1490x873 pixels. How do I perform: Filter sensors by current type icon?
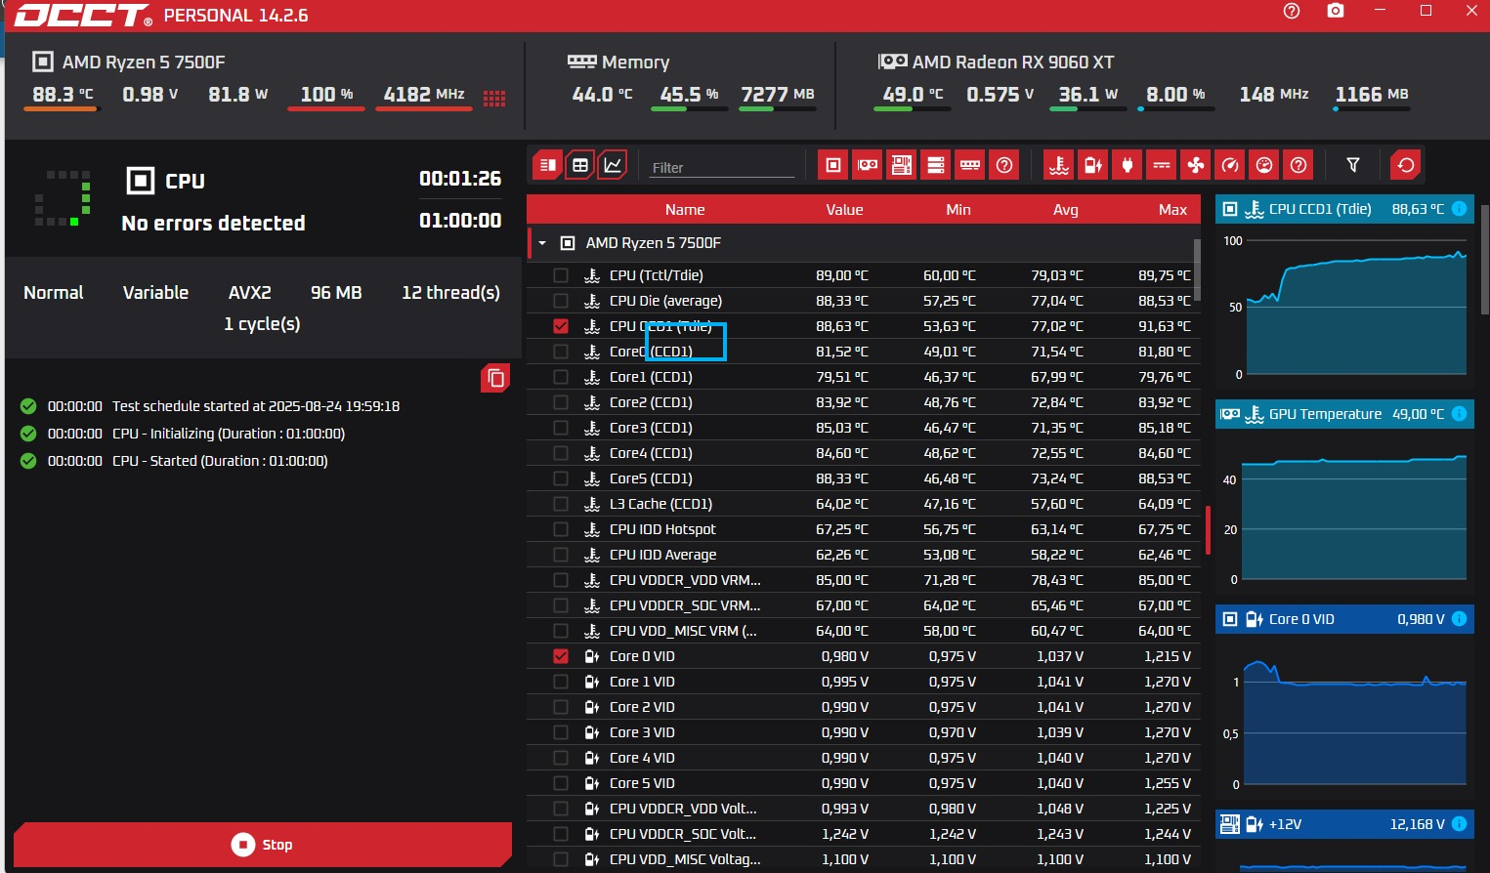click(x=1162, y=165)
